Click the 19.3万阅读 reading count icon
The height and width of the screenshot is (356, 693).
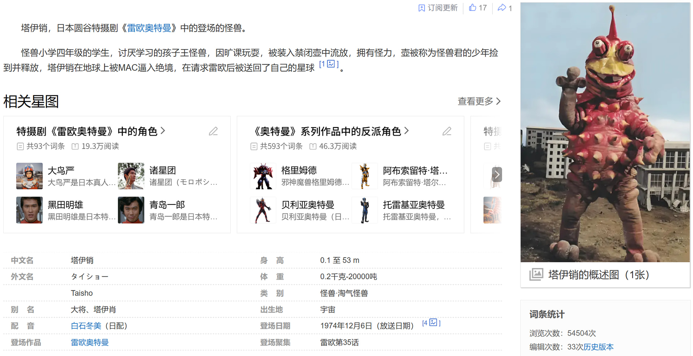[x=75, y=146]
